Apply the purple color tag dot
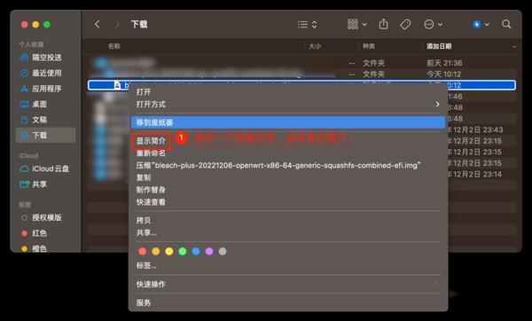 click(x=209, y=252)
